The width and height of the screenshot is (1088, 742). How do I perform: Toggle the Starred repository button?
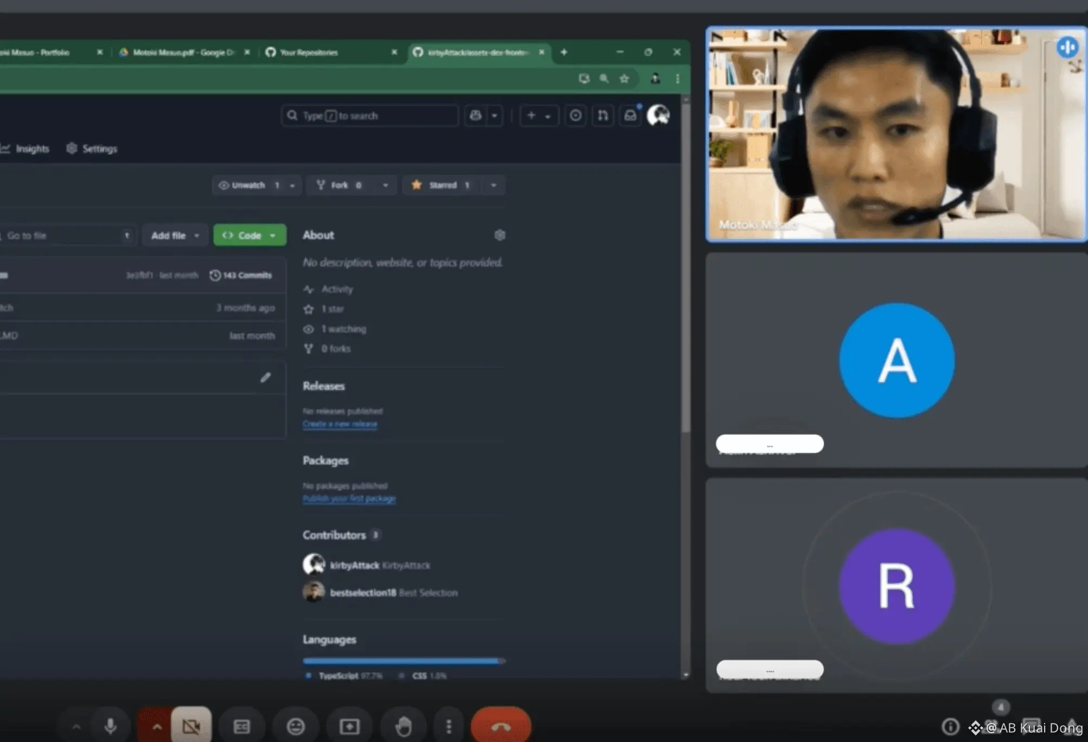pyautogui.click(x=441, y=185)
